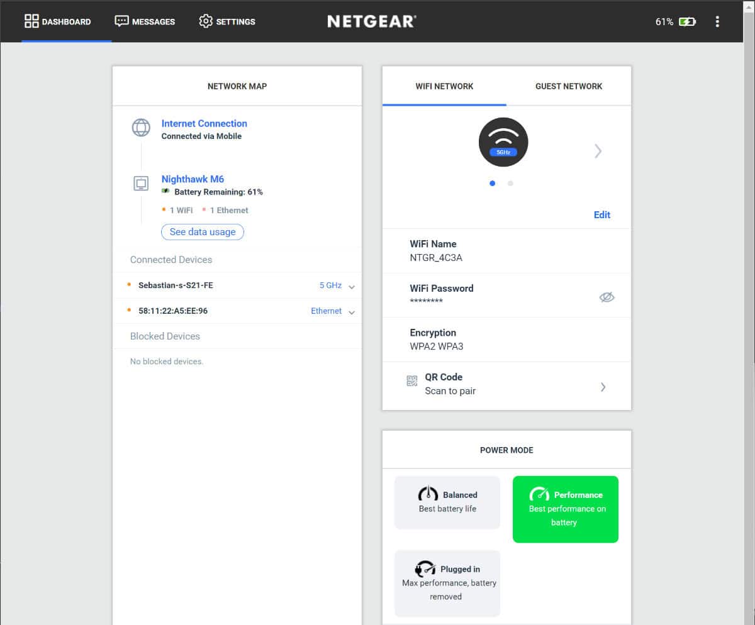Viewport: 755px width, 625px height.
Task: Click the Dashboard grid icon
Action: click(31, 21)
